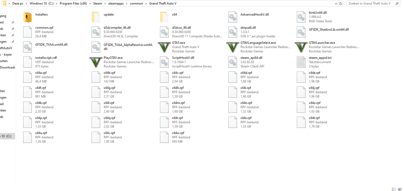
Task: Navigate to Deze pc breadcrumb
Action: tap(18, 3)
